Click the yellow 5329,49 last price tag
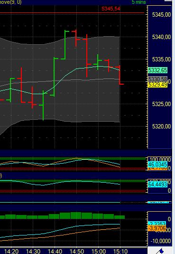The image size is (175, 254). click(158, 85)
